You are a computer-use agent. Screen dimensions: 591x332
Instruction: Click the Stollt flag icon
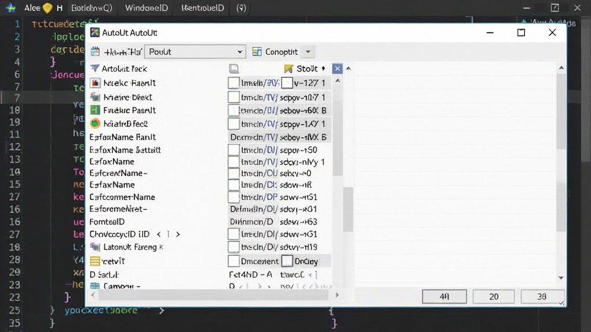[x=289, y=69]
